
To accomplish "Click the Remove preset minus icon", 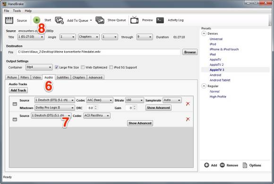I will [223, 165].
